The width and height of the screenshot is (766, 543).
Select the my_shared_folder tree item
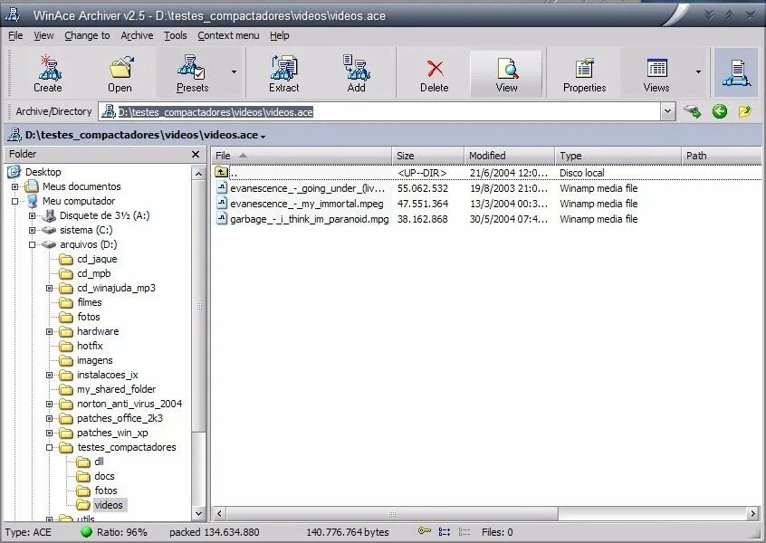pos(116,389)
